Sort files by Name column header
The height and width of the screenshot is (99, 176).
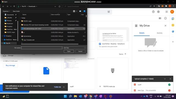[24, 15]
